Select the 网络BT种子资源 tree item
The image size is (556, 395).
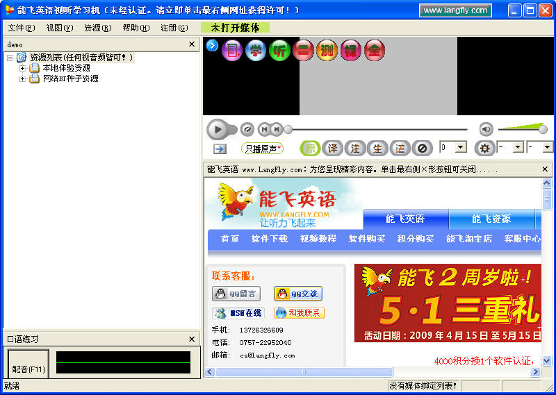[x=71, y=78]
